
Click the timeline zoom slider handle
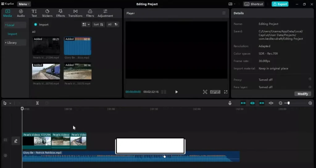(x=289, y=103)
